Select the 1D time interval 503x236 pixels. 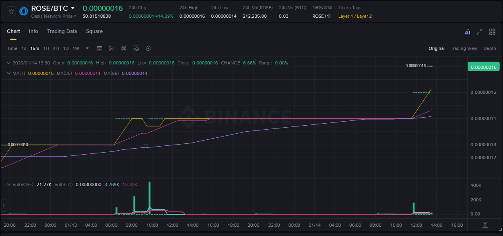coord(66,48)
